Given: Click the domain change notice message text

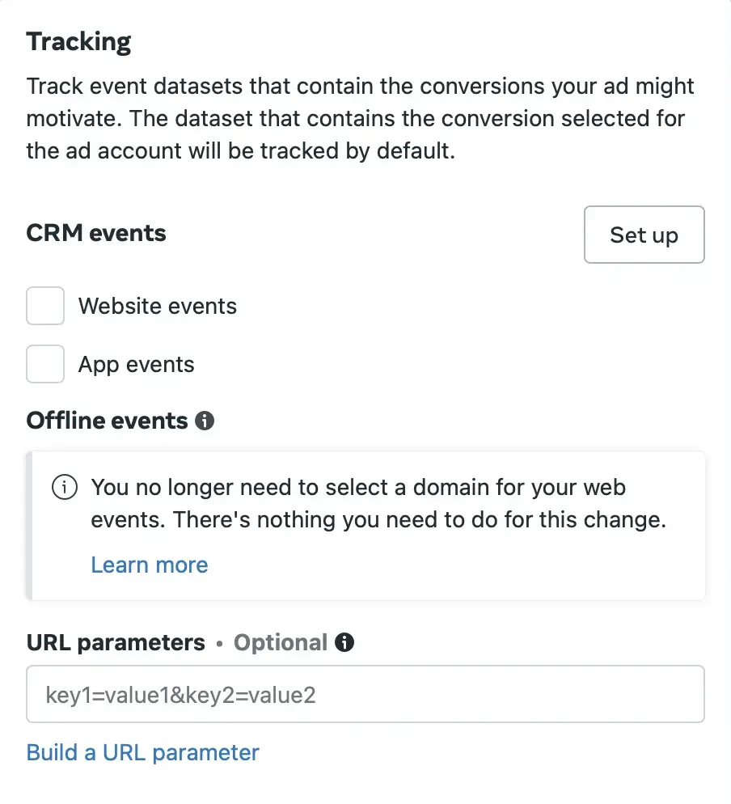Looking at the screenshot, I should tap(378, 503).
